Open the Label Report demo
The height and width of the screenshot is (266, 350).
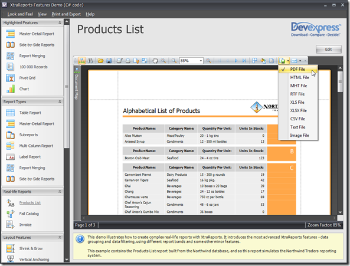point(23,157)
